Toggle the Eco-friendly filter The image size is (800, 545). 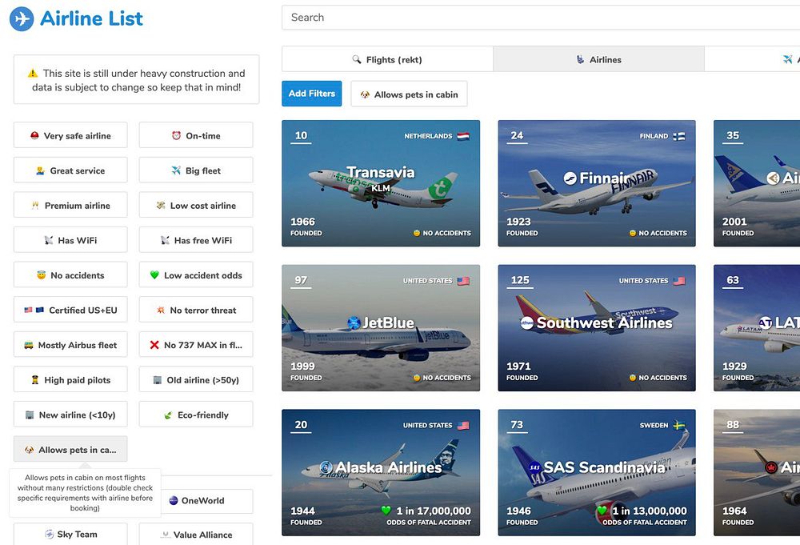point(196,415)
